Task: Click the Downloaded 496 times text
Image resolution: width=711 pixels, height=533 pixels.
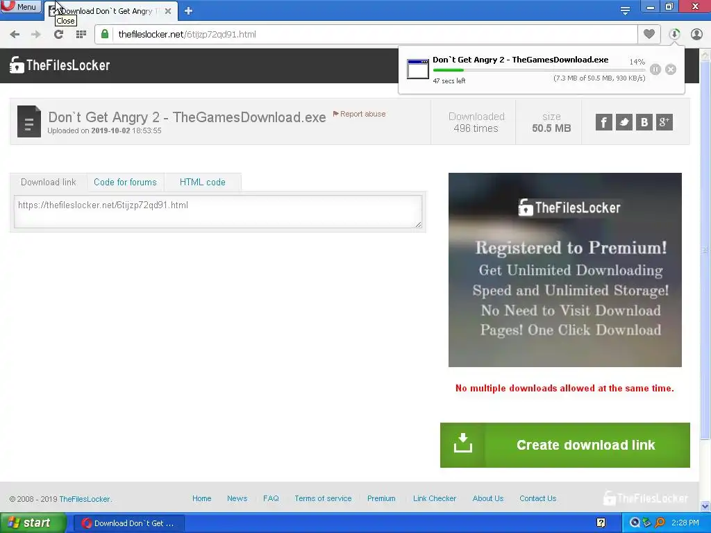Action: [476, 122]
